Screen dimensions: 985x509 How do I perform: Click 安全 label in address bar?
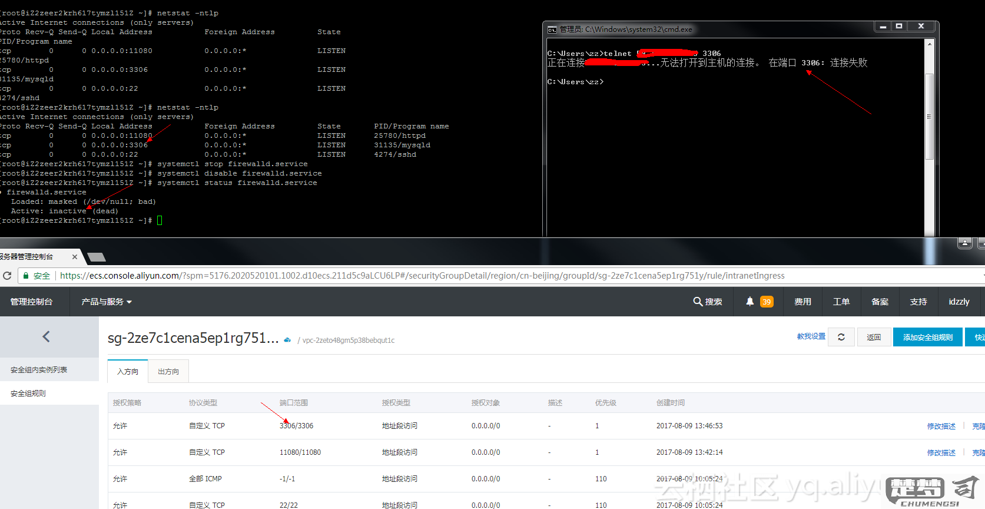[42, 276]
